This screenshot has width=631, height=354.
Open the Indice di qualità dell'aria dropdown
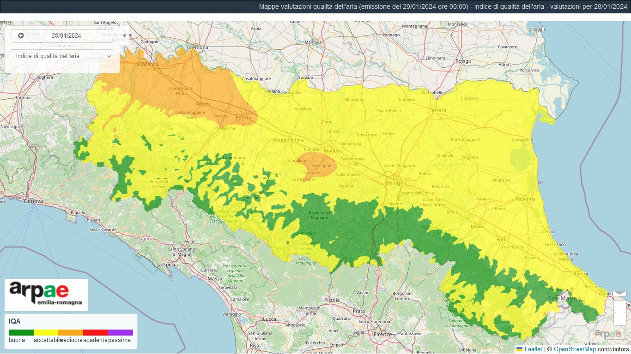[62, 56]
